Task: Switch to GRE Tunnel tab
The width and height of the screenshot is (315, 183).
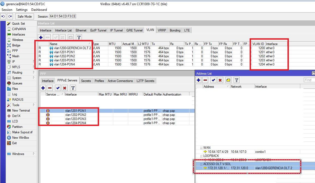Action: pos(134,30)
